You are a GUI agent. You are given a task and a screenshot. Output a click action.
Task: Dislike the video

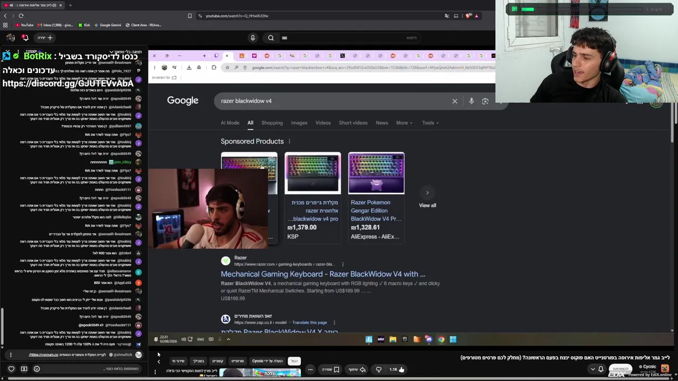(x=378, y=369)
